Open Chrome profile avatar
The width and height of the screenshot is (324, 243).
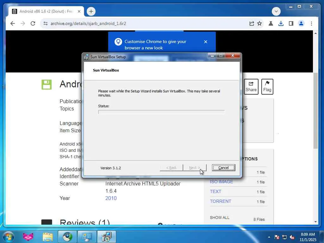click(301, 23)
